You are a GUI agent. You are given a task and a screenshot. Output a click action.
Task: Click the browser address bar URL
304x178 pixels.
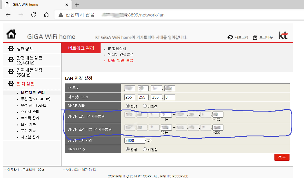(133, 15)
